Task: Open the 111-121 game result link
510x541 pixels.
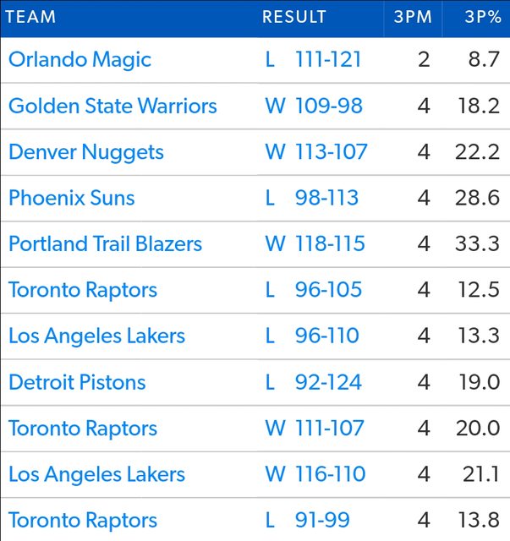Action: coord(328,60)
